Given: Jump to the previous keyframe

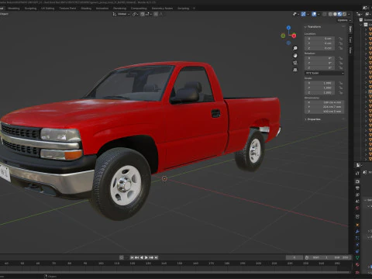Looking at the screenshot, I should click(136, 257).
